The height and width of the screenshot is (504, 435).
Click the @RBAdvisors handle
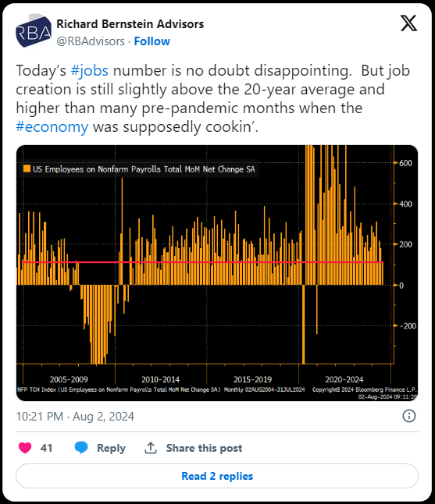pyautogui.click(x=91, y=41)
